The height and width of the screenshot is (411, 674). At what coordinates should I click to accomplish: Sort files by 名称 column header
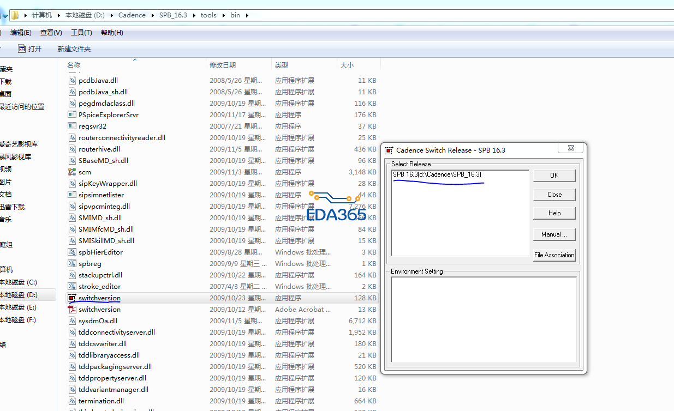74,65
